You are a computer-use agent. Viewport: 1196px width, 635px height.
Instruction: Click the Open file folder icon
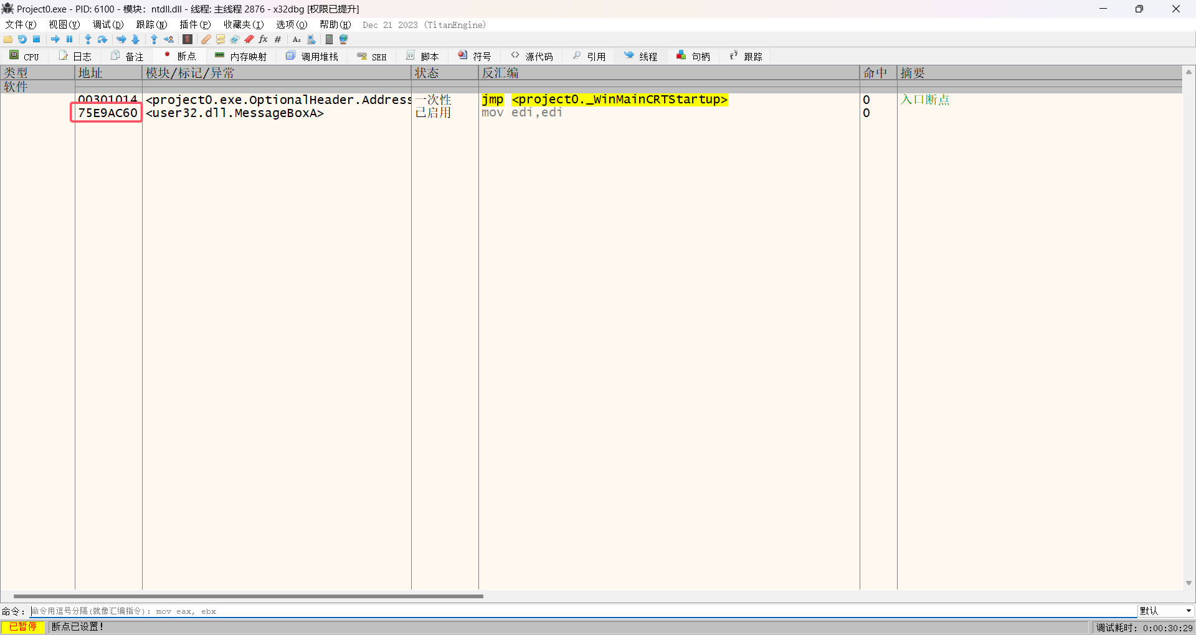point(8,39)
